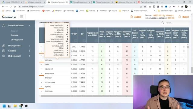Expand the комплект row chevron
This screenshot has height=109, width=193.
[x=41, y=69]
